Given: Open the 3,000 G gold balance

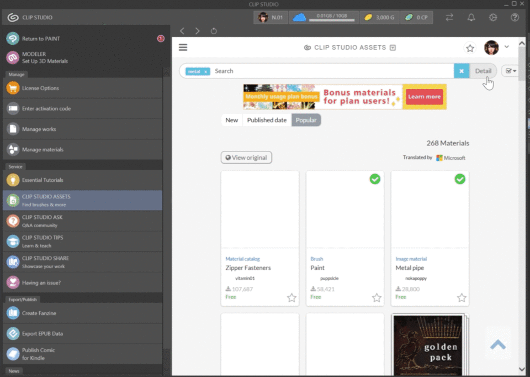Looking at the screenshot, I should coord(379,17).
